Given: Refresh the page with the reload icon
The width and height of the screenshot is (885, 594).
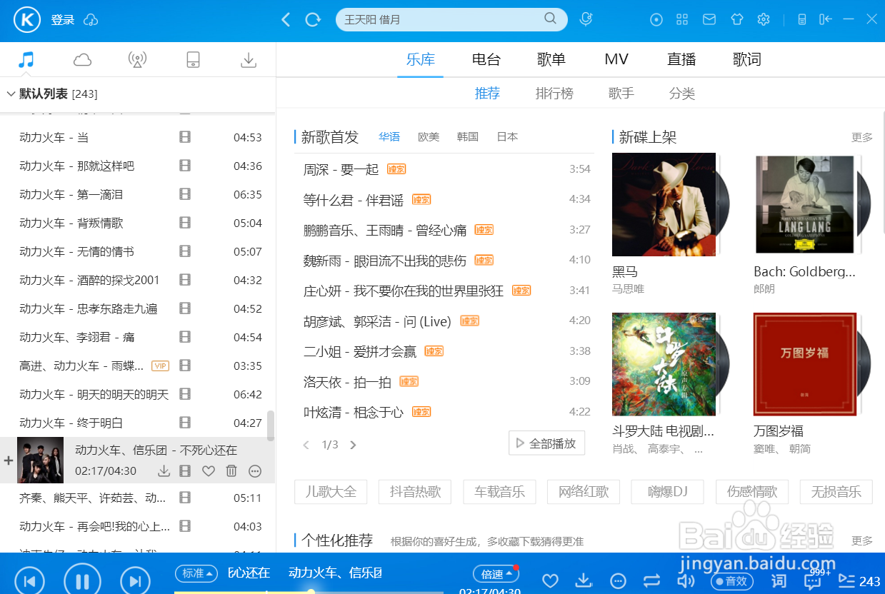Looking at the screenshot, I should (x=313, y=20).
